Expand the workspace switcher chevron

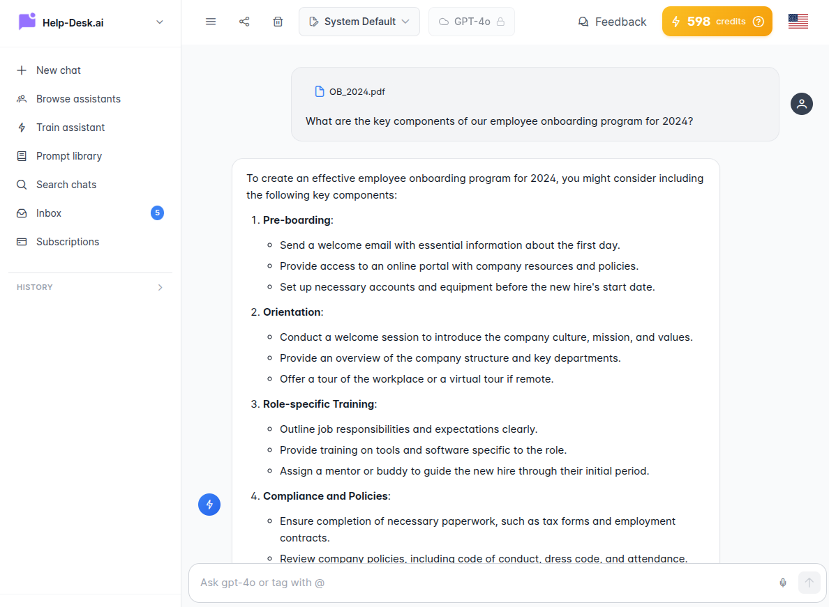point(159,22)
